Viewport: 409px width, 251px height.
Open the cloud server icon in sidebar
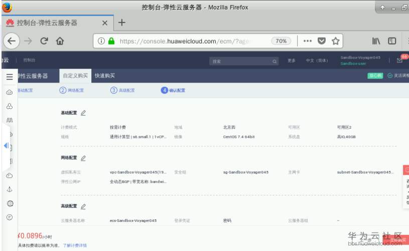(x=10, y=92)
